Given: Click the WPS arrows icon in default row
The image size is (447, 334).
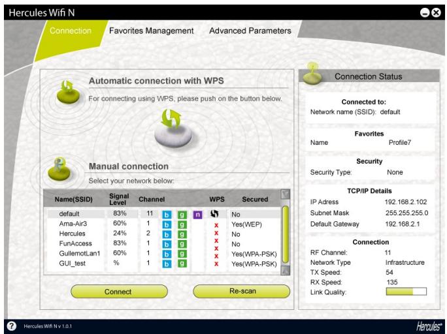Looking at the screenshot, I should 214,214.
